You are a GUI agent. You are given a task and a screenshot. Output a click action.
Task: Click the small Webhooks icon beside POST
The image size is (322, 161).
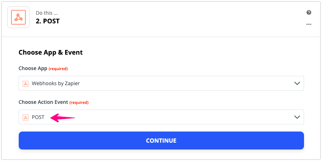(x=26, y=117)
